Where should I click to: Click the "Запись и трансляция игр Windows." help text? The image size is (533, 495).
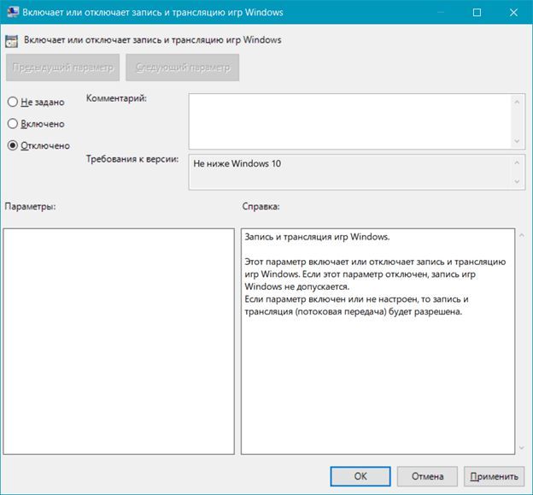[x=317, y=237]
